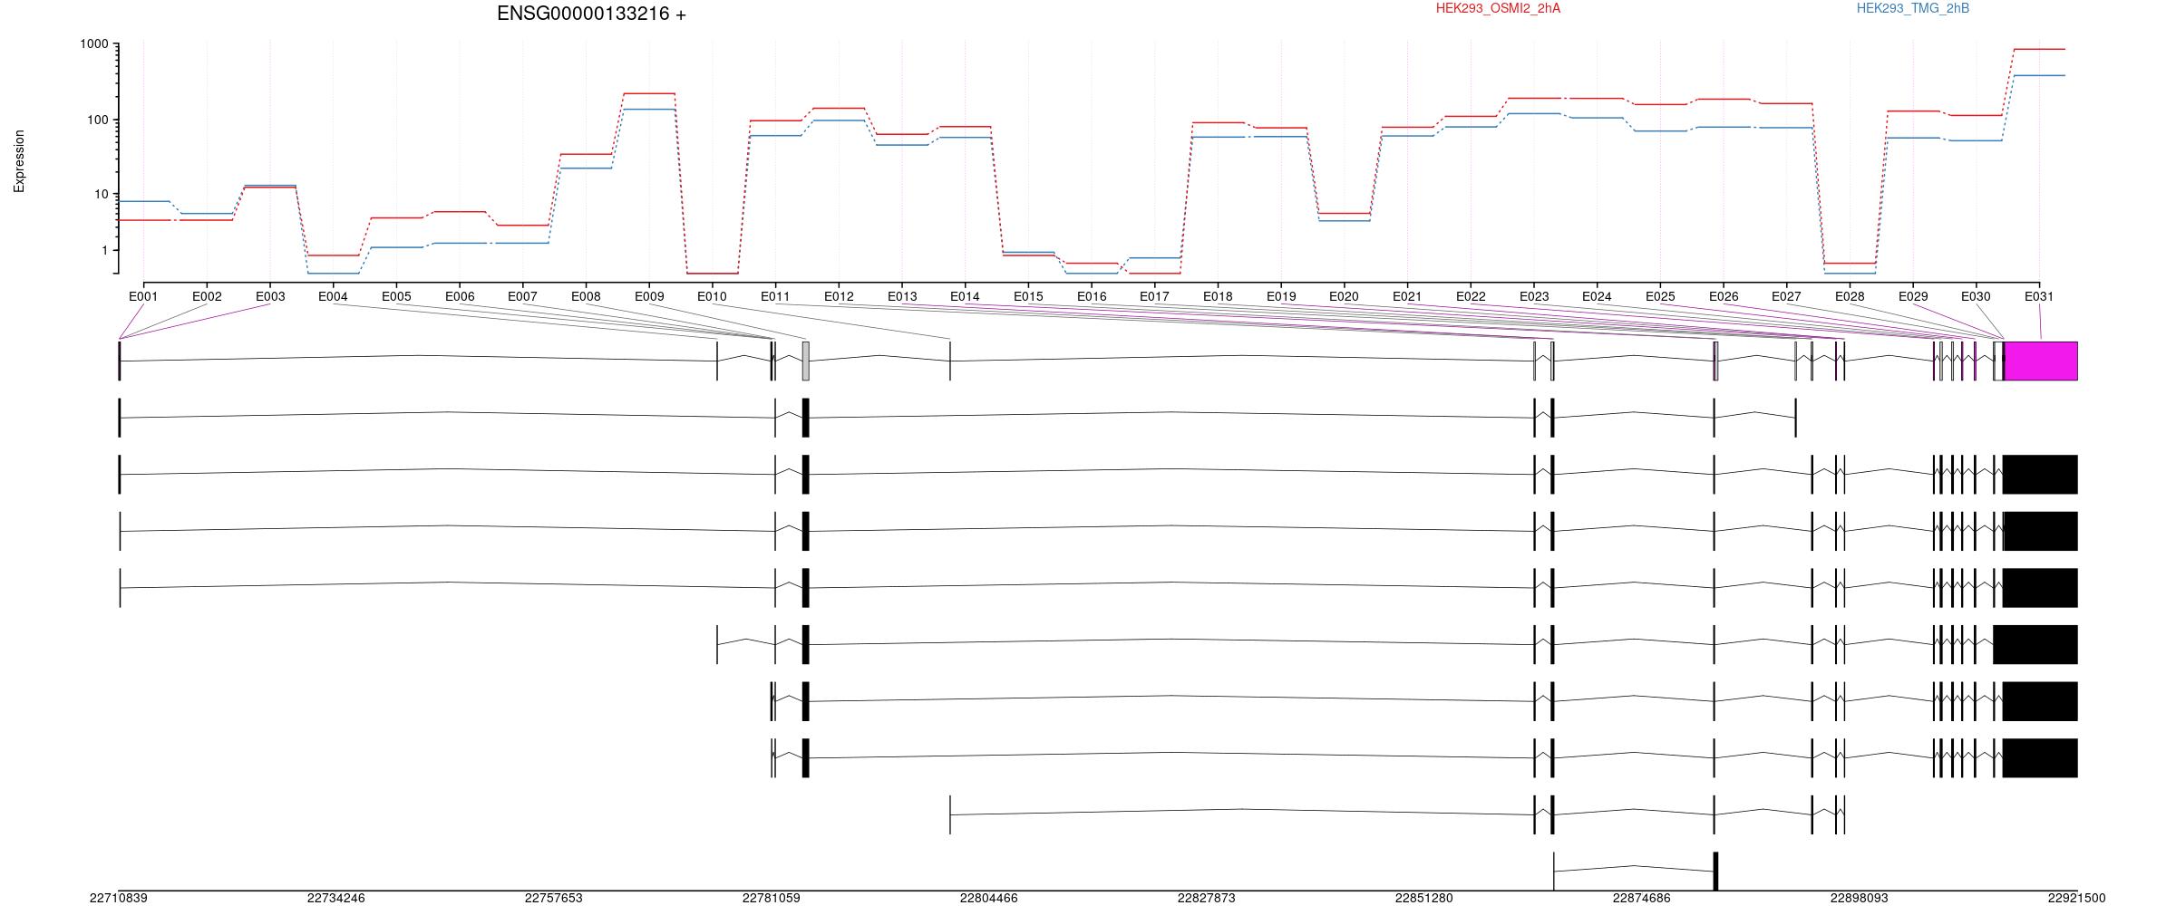Click exon label E025
This screenshot has width=2176, height=915.
pos(1660,296)
